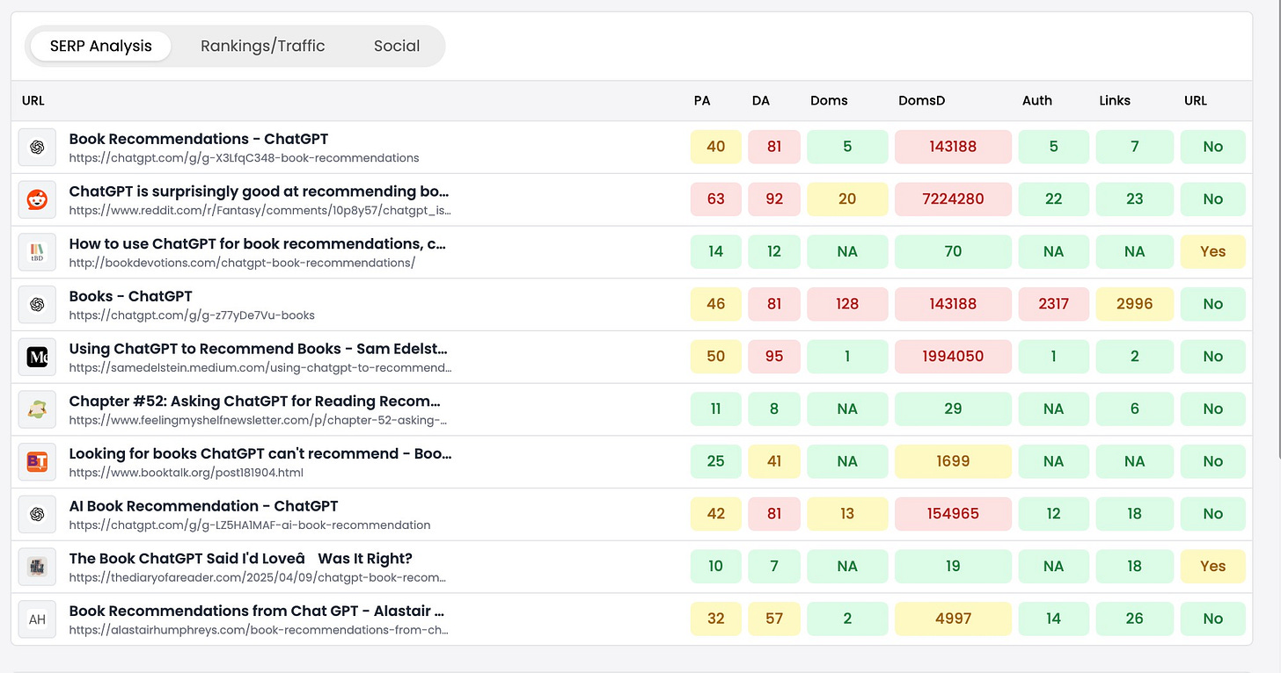Click the PA column header
Screen dimensions: 1281x673
click(702, 101)
